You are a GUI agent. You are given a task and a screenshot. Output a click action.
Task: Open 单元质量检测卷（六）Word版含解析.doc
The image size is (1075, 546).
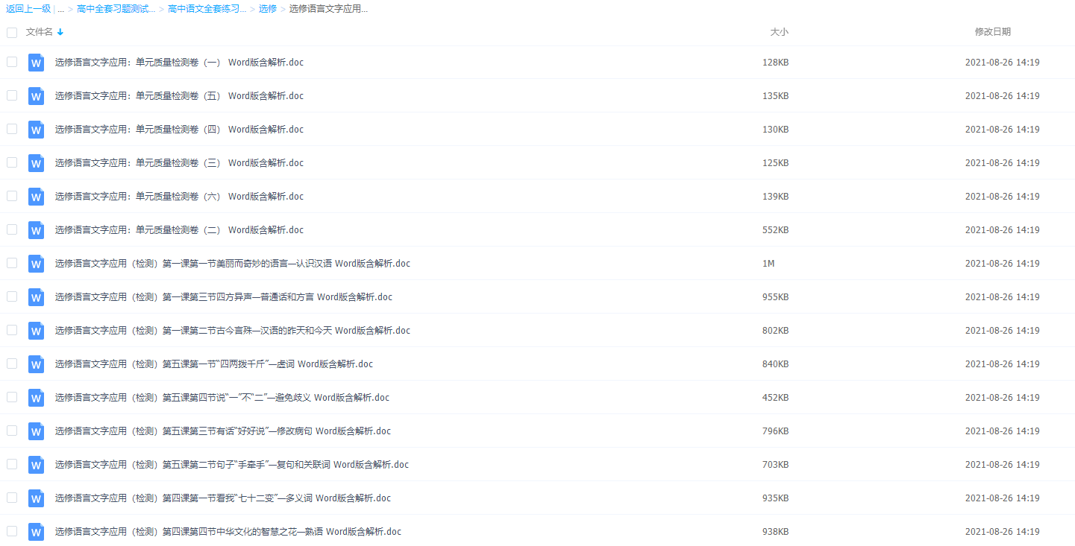point(179,197)
